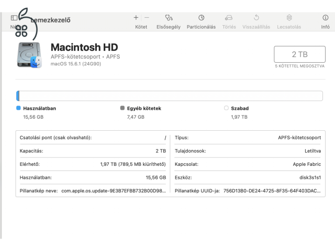
Task: Click '5 KÖTETTEL MEGOSZTVA' caption
Action: pyautogui.click(x=299, y=66)
